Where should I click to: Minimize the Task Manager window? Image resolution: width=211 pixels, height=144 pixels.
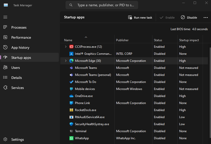pyautogui.click(x=183, y=3)
